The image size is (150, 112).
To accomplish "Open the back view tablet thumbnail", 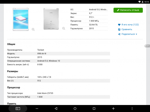I will 52,19.
